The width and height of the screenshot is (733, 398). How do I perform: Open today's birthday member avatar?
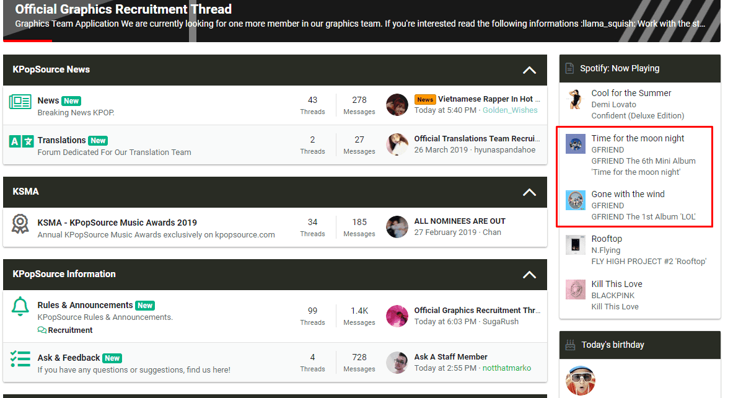tap(580, 380)
